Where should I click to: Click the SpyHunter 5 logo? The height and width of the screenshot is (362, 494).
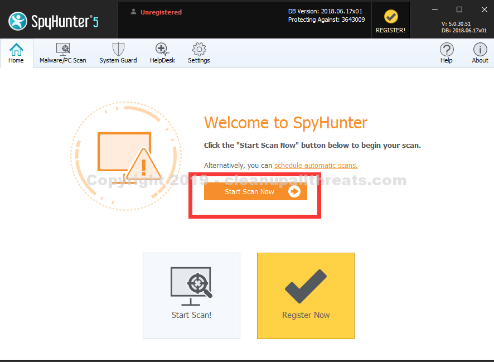pos(54,21)
